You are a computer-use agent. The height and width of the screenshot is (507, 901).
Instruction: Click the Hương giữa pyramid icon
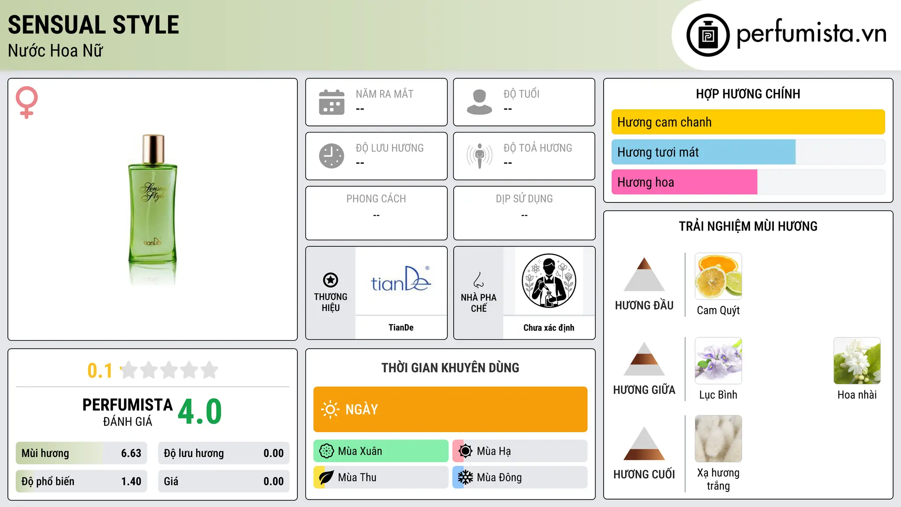point(644,359)
